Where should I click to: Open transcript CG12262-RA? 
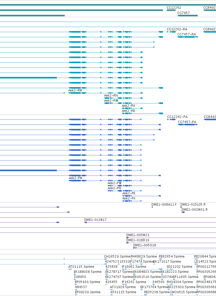pyautogui.click(x=177, y=29)
